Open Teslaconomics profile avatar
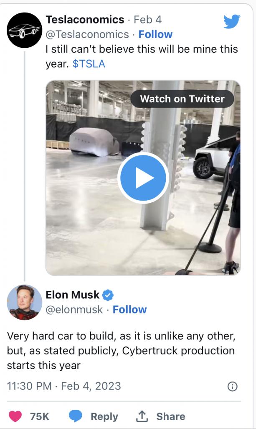The height and width of the screenshot is (429, 256). [x=24, y=30]
